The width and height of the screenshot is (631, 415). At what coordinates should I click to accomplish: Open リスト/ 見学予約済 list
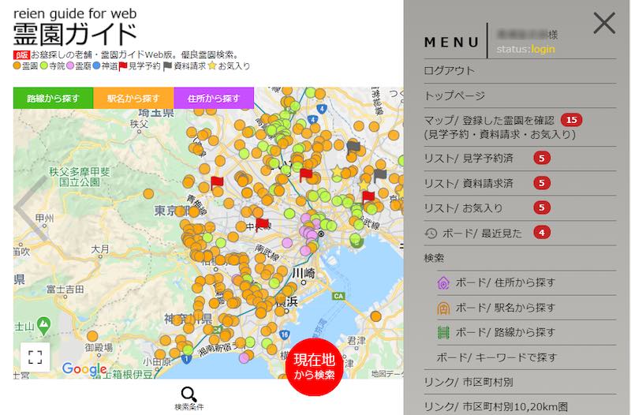tap(469, 159)
